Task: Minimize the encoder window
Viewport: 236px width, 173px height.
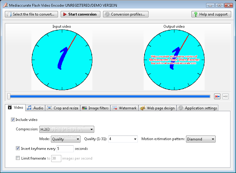Action: coord(210,5)
